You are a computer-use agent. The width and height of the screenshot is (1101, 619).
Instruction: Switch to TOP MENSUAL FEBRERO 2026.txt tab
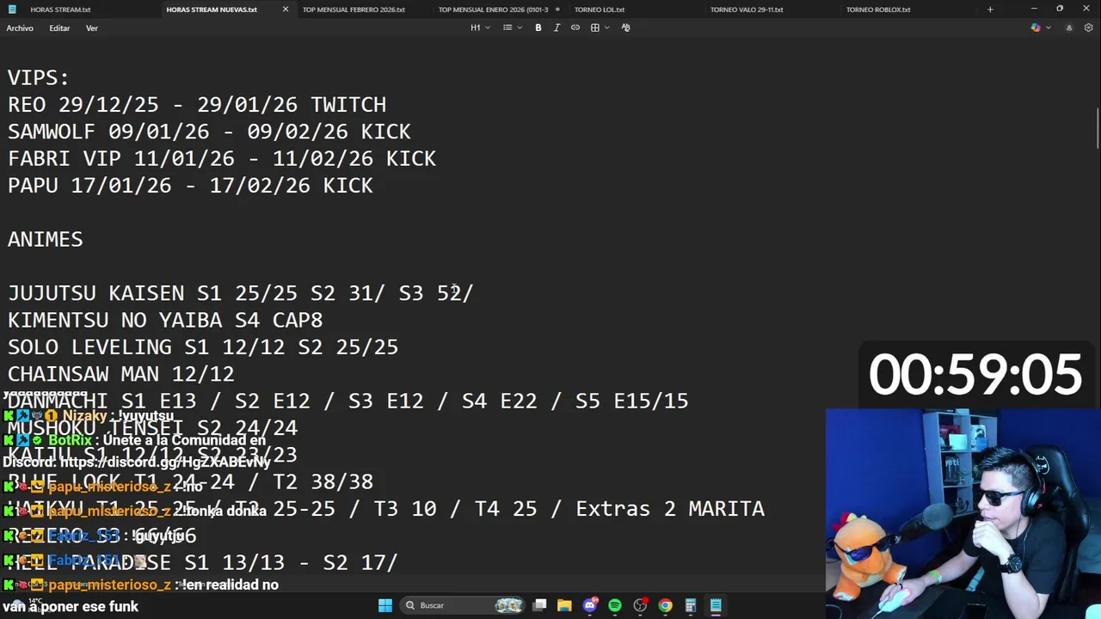click(354, 9)
